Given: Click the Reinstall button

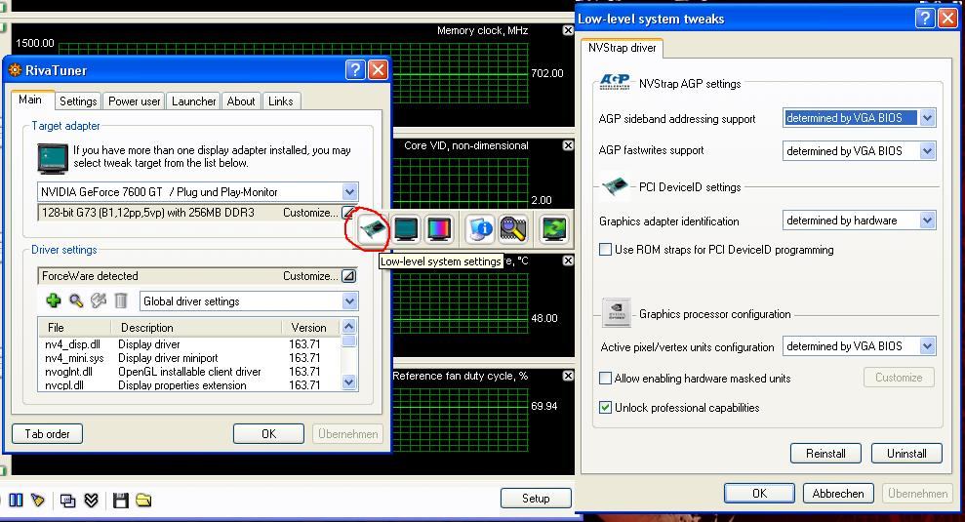Looking at the screenshot, I should tap(825, 454).
